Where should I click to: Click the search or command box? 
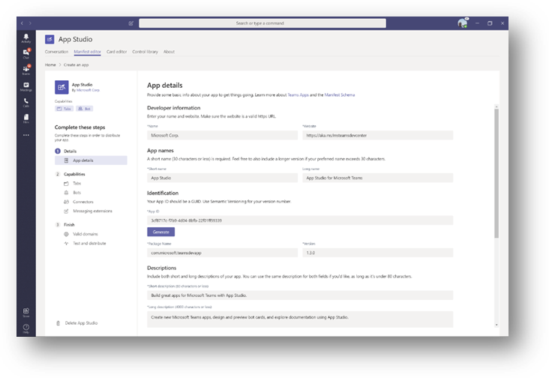click(262, 23)
